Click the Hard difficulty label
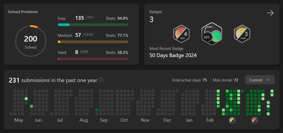Screen dimensions: 283x133 click(x=62, y=53)
